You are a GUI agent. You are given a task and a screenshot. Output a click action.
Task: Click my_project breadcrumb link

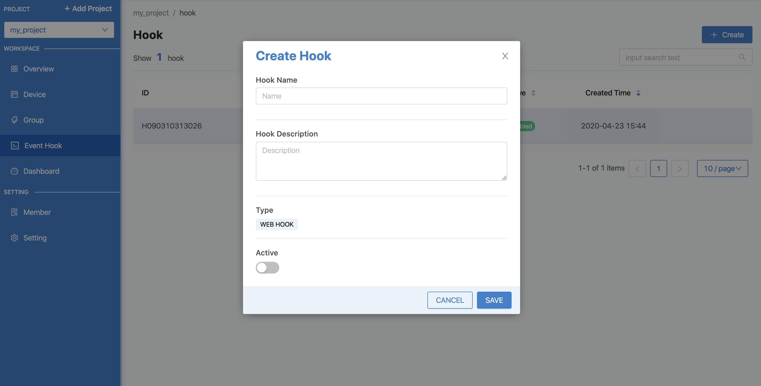pyautogui.click(x=151, y=13)
